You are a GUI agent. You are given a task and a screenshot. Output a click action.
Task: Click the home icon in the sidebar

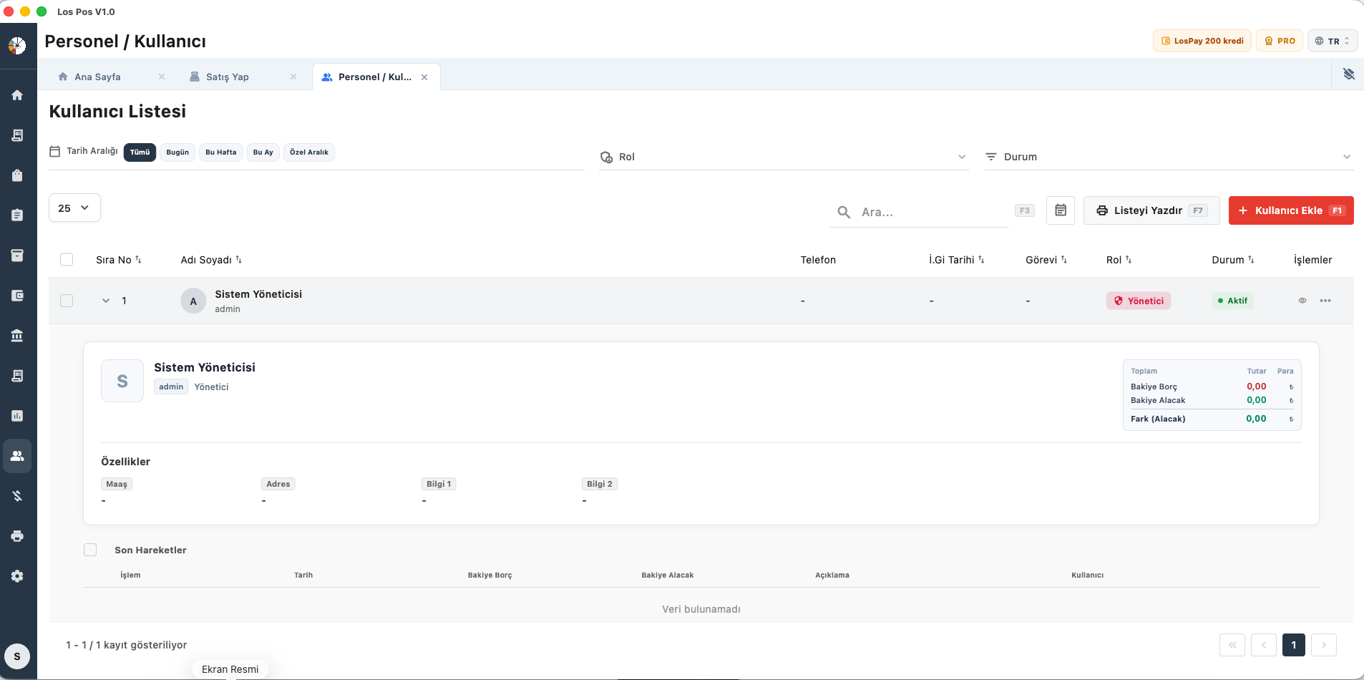click(17, 95)
